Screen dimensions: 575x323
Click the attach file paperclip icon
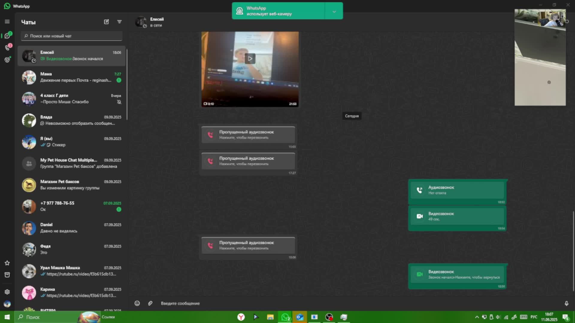(150, 303)
